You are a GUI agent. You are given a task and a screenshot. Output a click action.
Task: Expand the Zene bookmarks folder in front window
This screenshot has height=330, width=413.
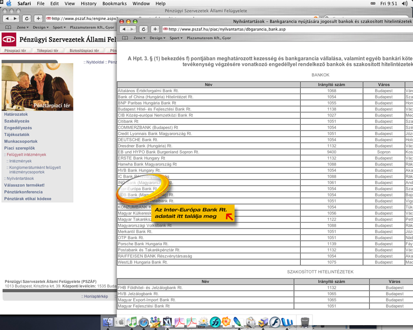[x=139, y=38]
